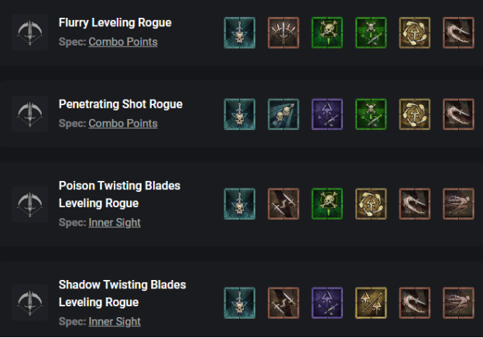The width and height of the screenshot is (483, 338).
Task: Click Dash skill icon in Poison Twisting Blades row
Action: coord(458,204)
